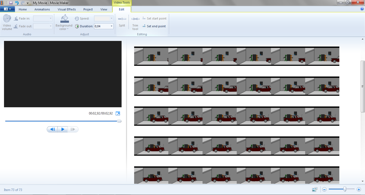Click the storyboard scrollbar down arrow
This screenshot has width=365, height=195.
click(x=363, y=181)
